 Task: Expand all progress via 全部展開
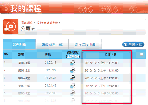click(x=73, y=57)
